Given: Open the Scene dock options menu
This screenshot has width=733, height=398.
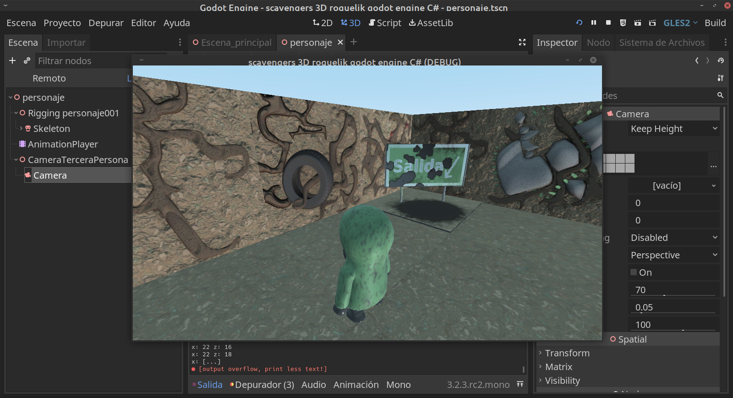Looking at the screenshot, I should tap(180, 42).
